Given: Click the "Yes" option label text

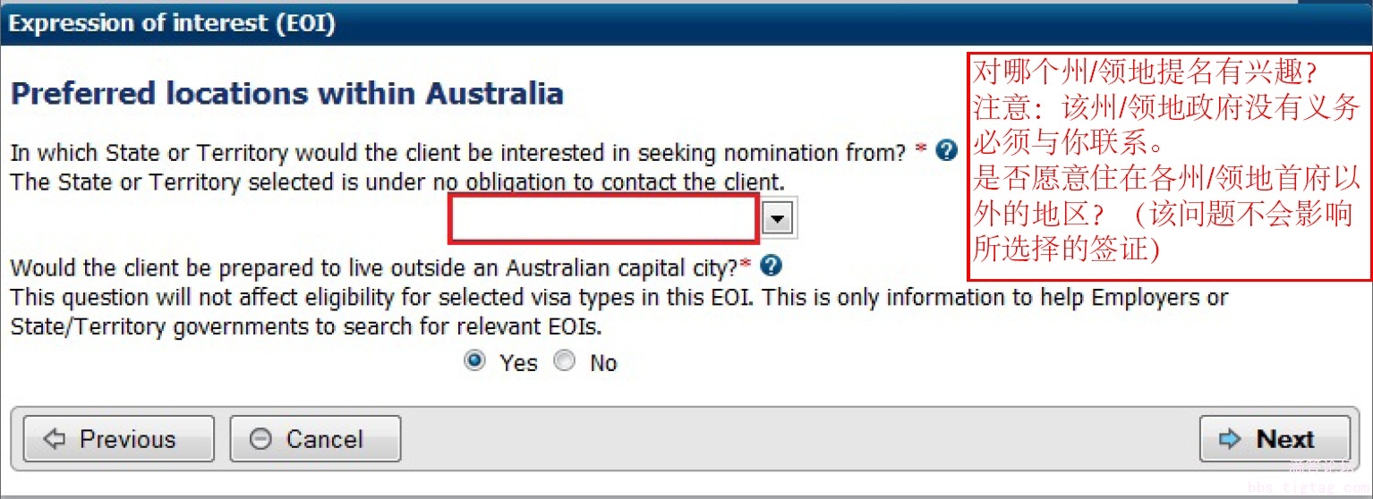Looking at the screenshot, I should (x=518, y=363).
